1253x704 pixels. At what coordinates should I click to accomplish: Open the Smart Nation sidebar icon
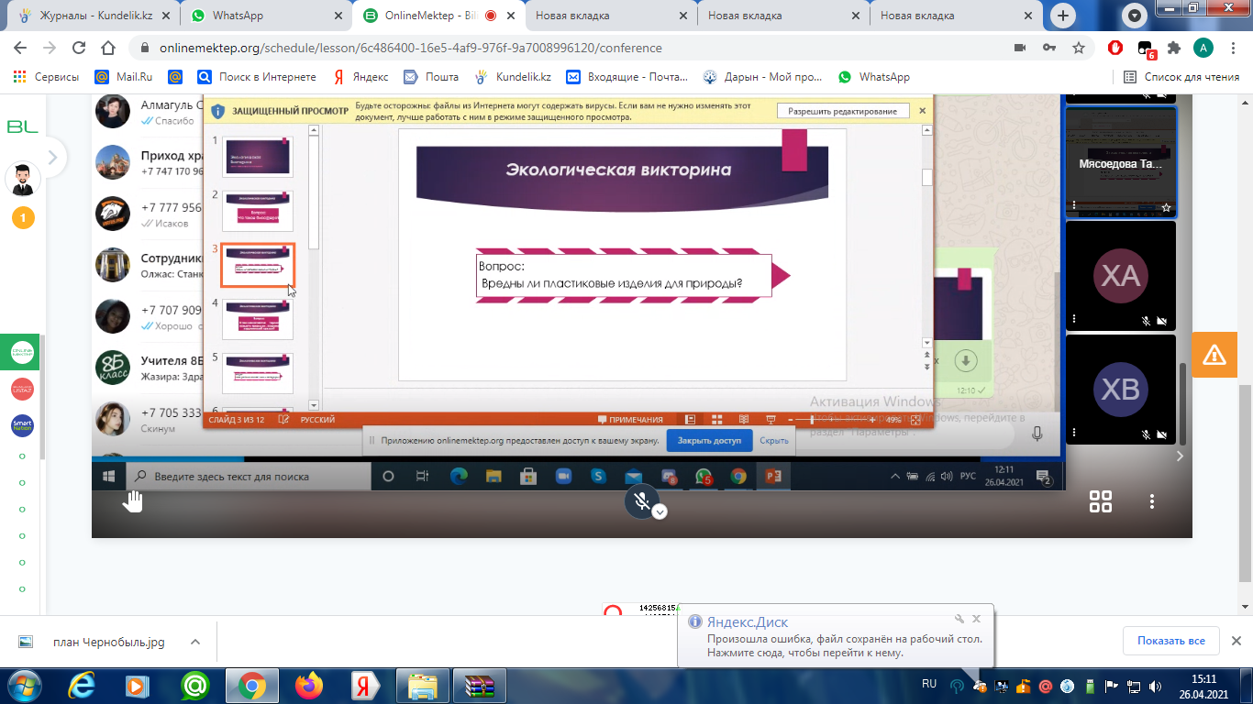(x=22, y=425)
